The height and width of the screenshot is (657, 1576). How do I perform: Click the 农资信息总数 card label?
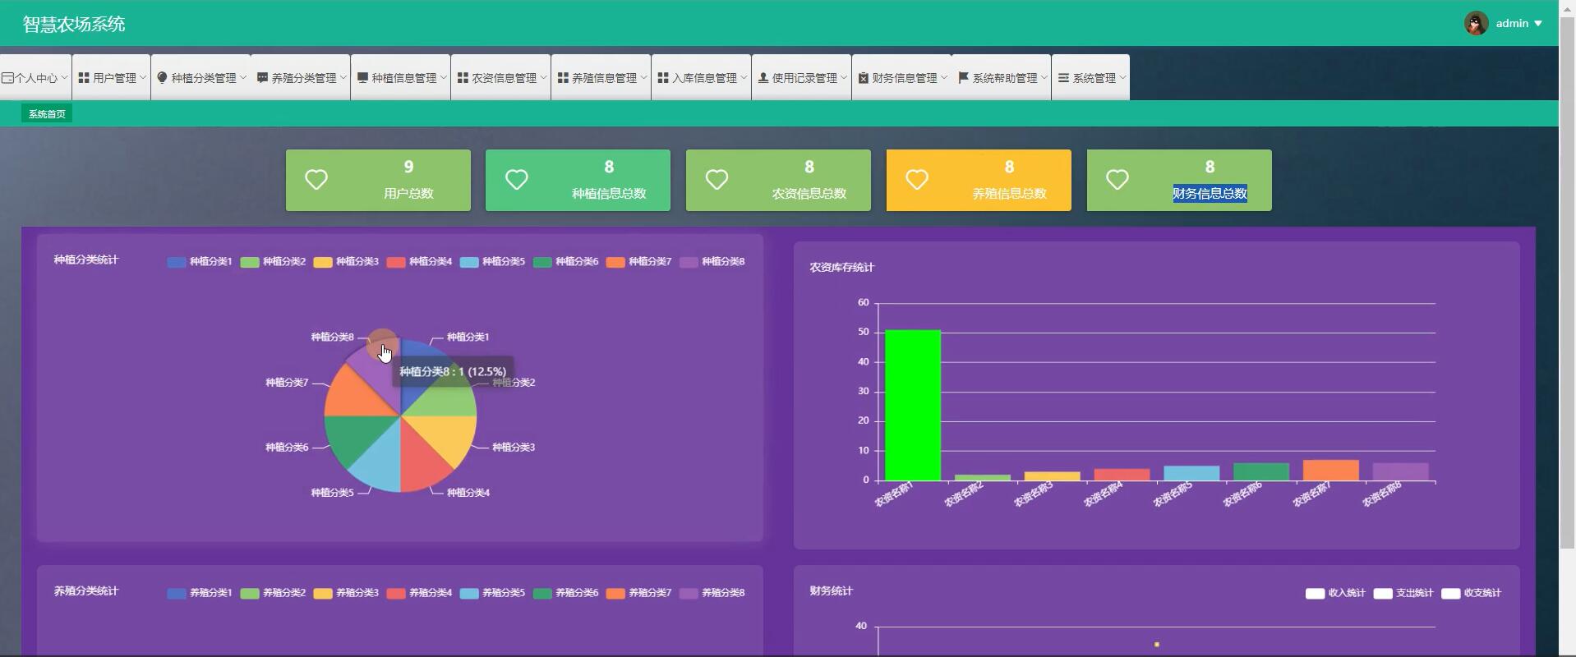click(x=809, y=194)
